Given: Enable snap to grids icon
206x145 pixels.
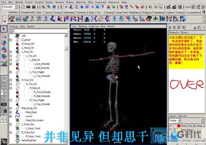Looking at the screenshot, I should tap(121, 7).
